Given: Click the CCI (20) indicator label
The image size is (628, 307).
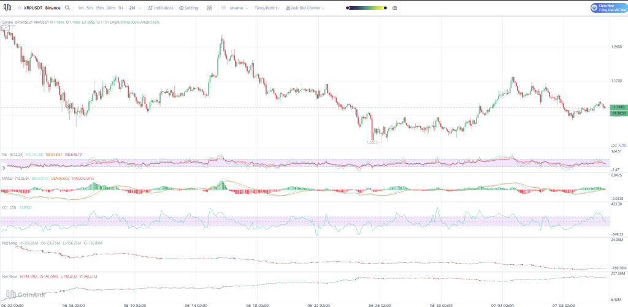Looking at the screenshot, I should [x=9, y=207].
